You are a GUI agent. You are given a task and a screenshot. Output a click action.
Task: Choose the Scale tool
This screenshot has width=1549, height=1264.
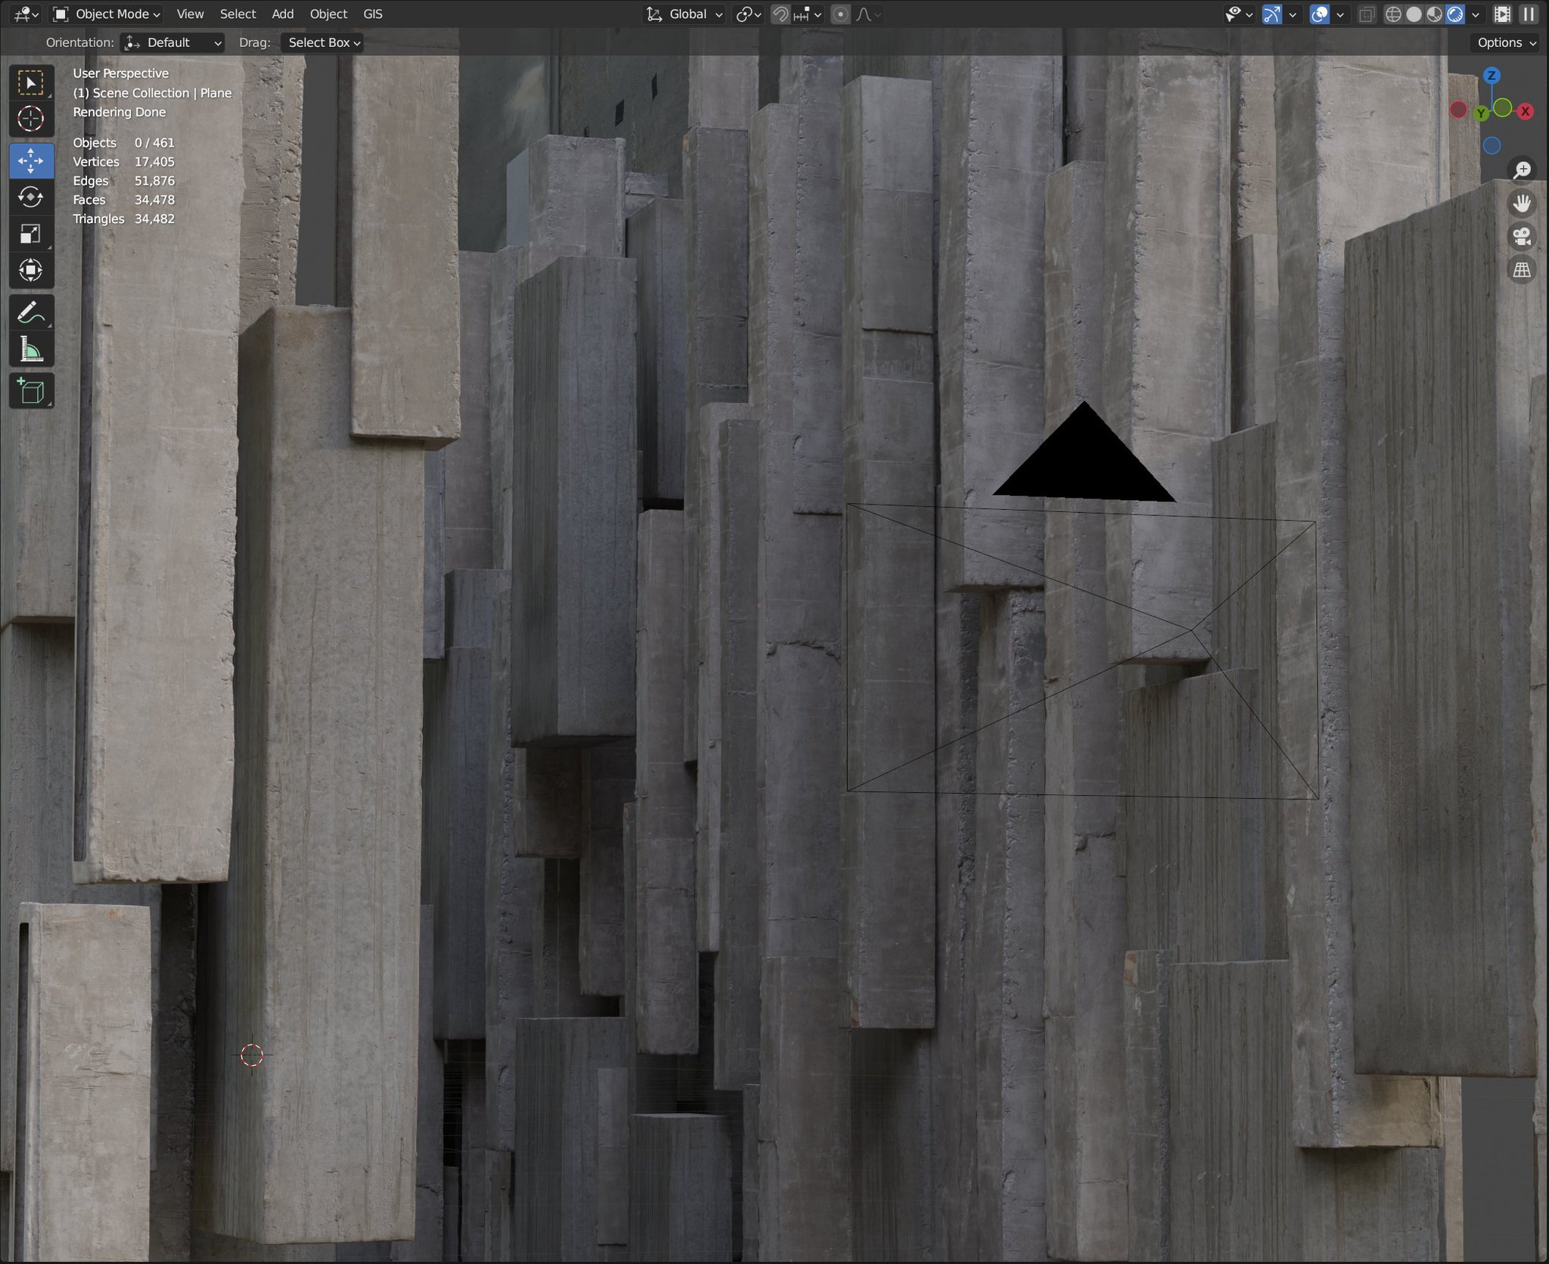tap(31, 234)
